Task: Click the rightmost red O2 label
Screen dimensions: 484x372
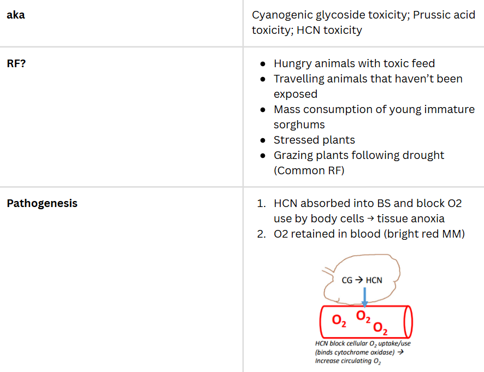Action: pyautogui.click(x=380, y=328)
